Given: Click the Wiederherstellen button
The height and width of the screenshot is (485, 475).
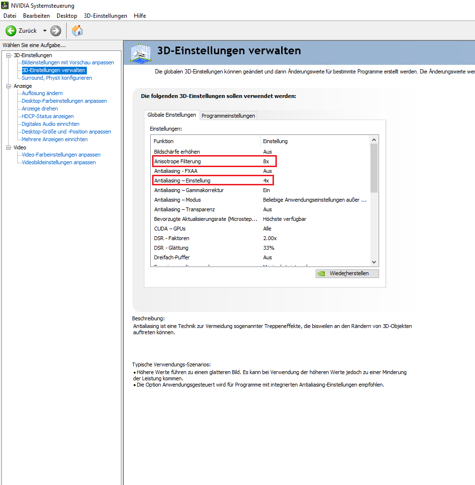Looking at the screenshot, I should (347, 273).
